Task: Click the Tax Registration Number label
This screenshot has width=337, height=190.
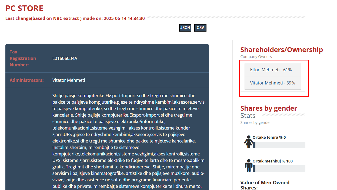Action: (x=23, y=58)
